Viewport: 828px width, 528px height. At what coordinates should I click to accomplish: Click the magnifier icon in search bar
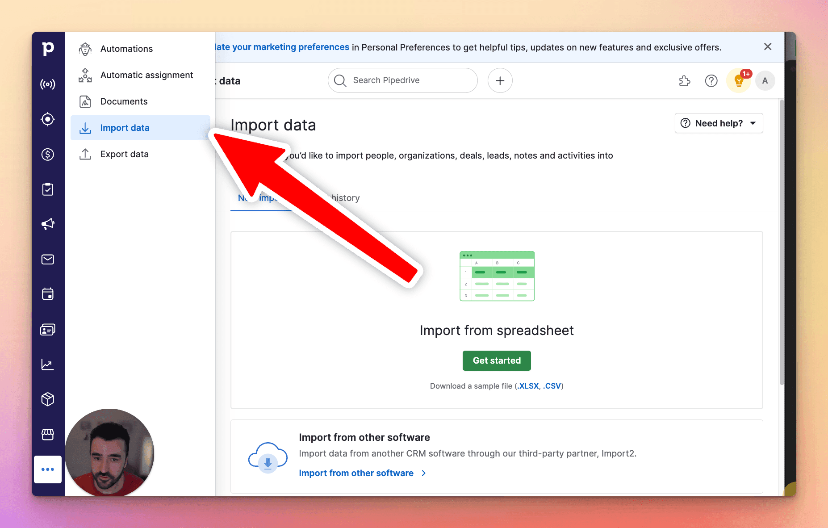coord(340,80)
